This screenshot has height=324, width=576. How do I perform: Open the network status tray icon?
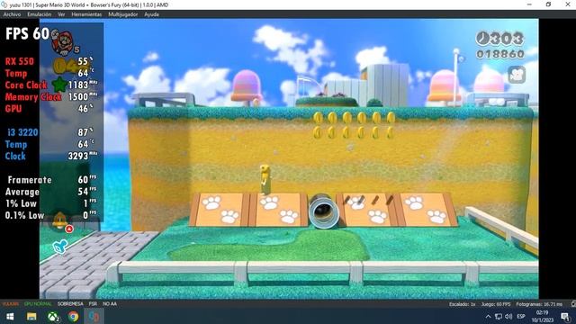click(499, 316)
